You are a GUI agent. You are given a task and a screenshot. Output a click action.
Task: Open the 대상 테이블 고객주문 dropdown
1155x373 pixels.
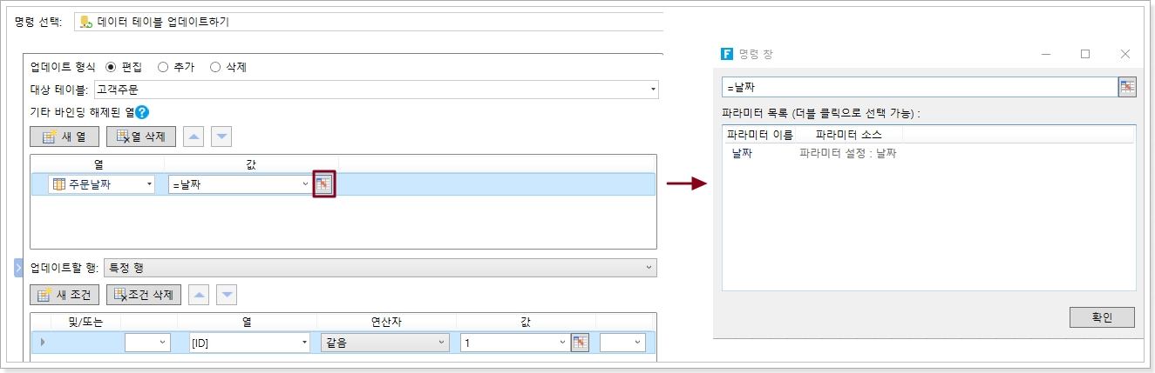[653, 90]
